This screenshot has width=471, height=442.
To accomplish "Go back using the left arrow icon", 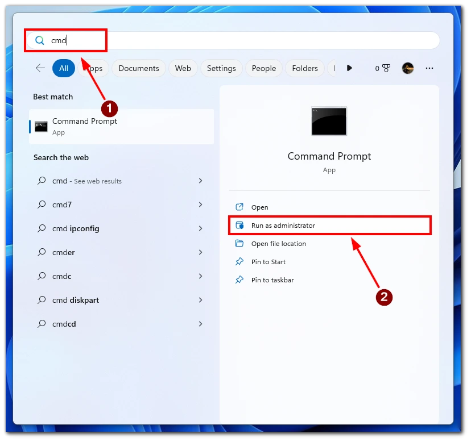I will click(x=40, y=68).
